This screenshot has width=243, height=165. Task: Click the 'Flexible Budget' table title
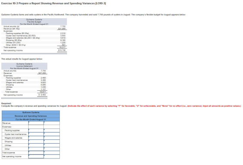point(34,22)
